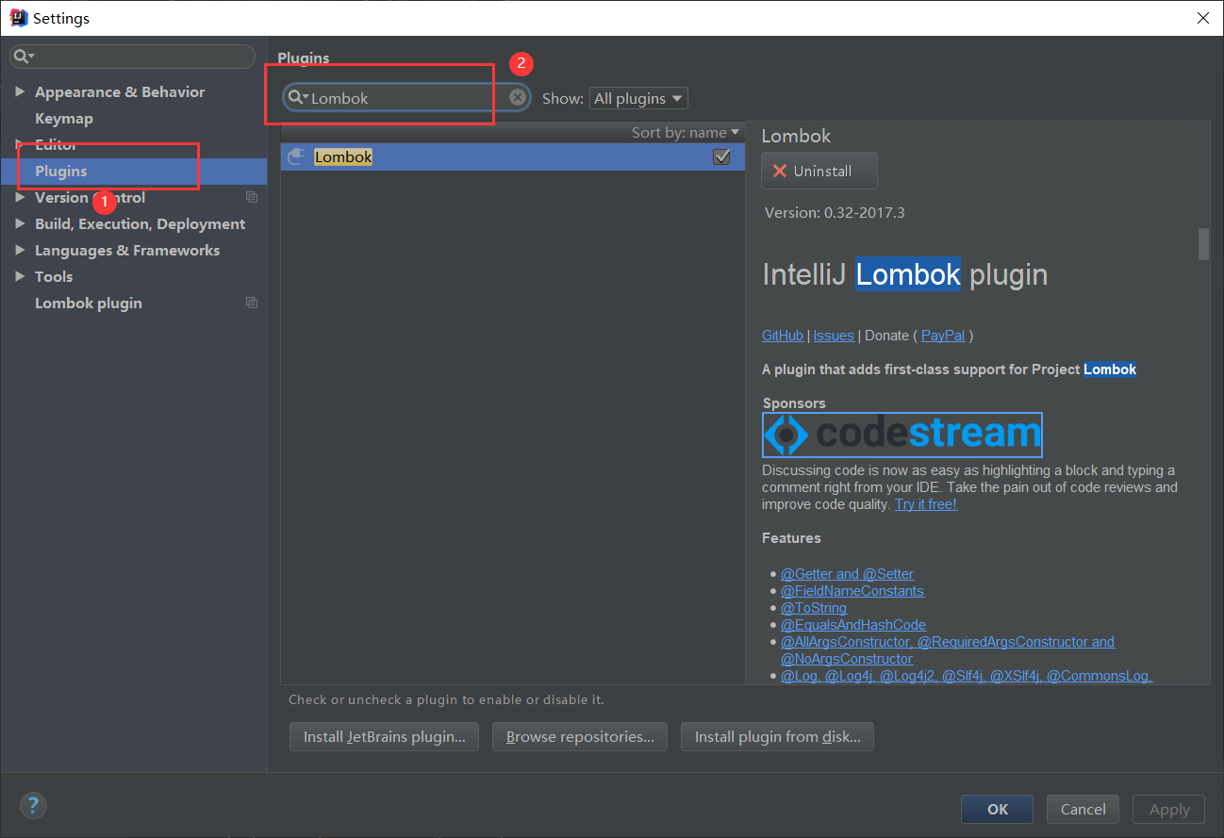Click the Apply button

pos(1169,809)
